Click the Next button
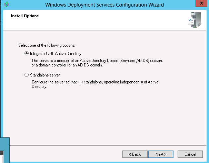Image resolution: width=209 pixels, height=163 pixels. (x=161, y=154)
